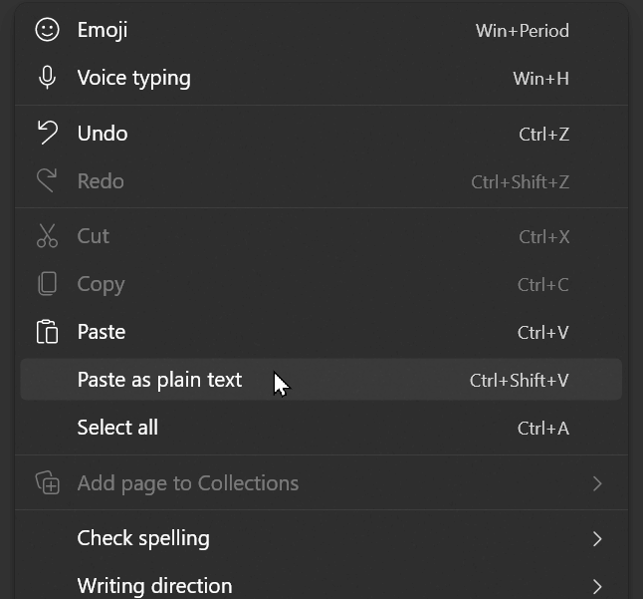Image resolution: width=643 pixels, height=599 pixels.
Task: Click the Cut scissors icon
Action: [x=47, y=236]
